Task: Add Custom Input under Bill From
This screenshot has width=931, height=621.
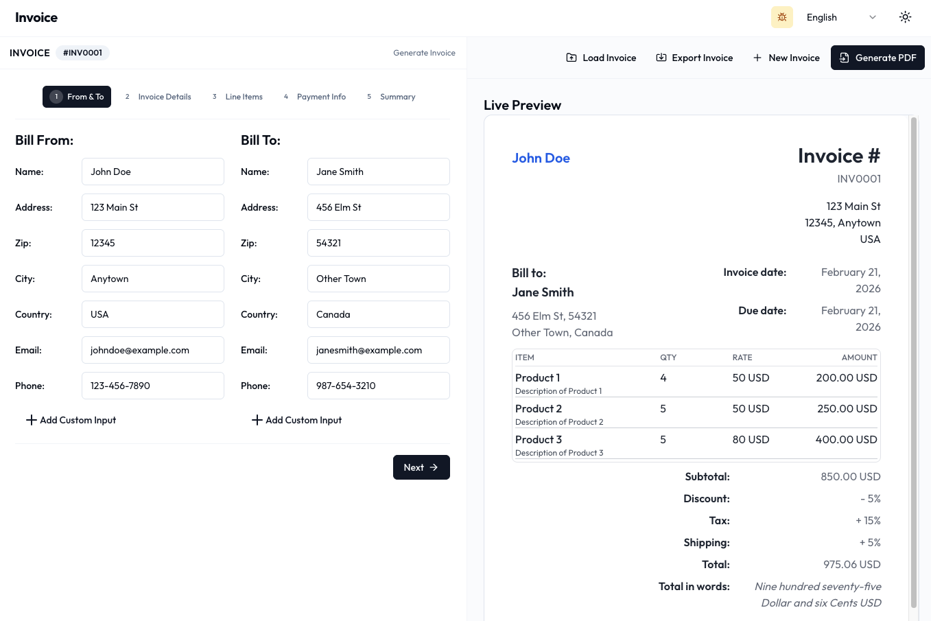Action: [71, 420]
